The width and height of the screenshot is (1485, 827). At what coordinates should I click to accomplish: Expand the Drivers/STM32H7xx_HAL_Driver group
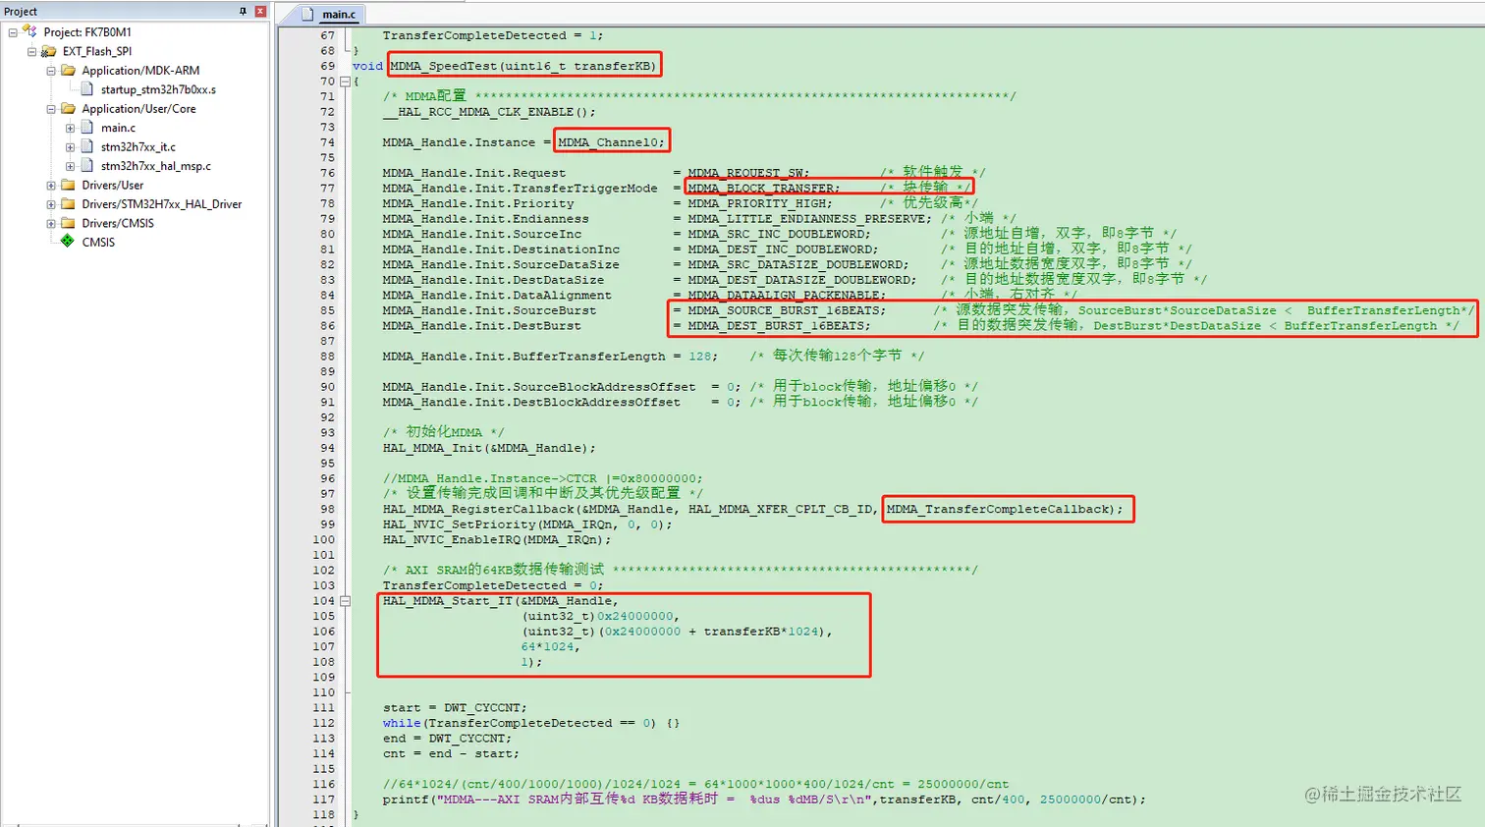[51, 204]
